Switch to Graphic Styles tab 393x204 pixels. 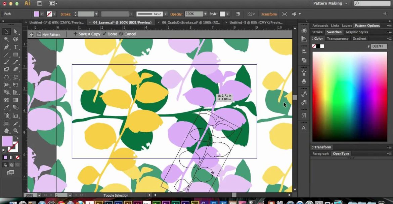pyautogui.click(x=357, y=32)
